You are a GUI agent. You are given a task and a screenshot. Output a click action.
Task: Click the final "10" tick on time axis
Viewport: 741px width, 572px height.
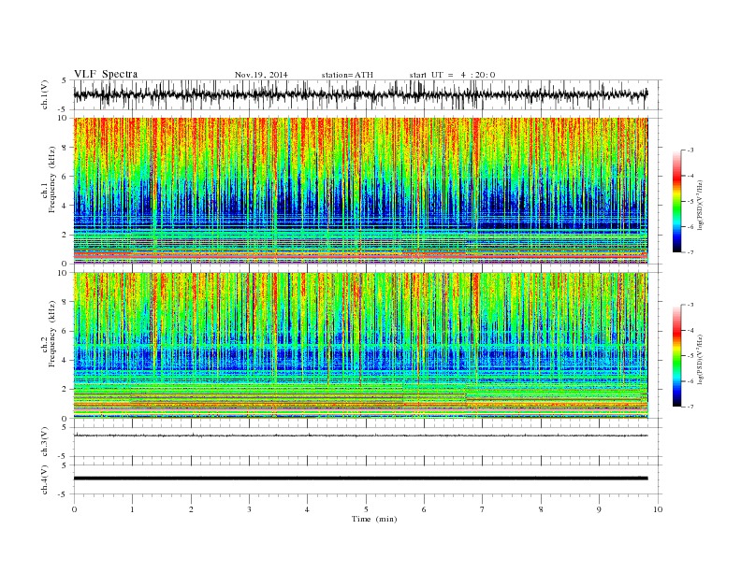pos(658,509)
